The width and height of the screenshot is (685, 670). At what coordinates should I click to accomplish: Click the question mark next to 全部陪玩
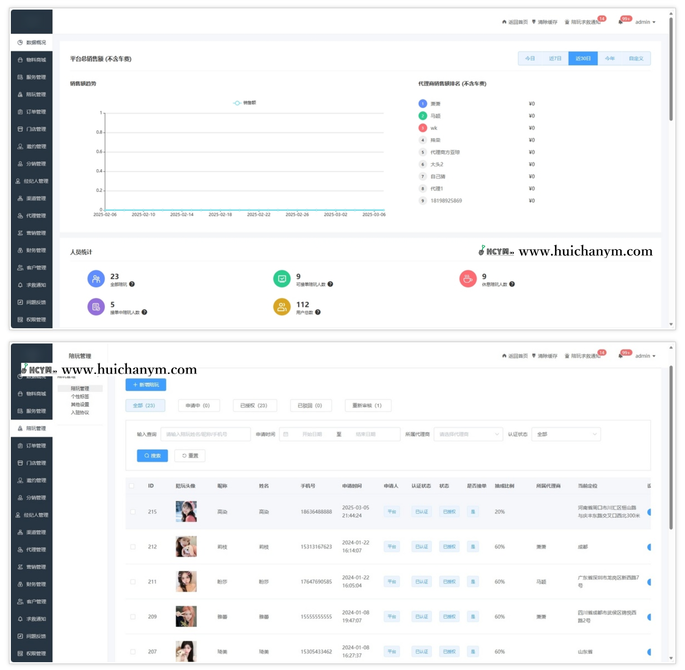(132, 284)
